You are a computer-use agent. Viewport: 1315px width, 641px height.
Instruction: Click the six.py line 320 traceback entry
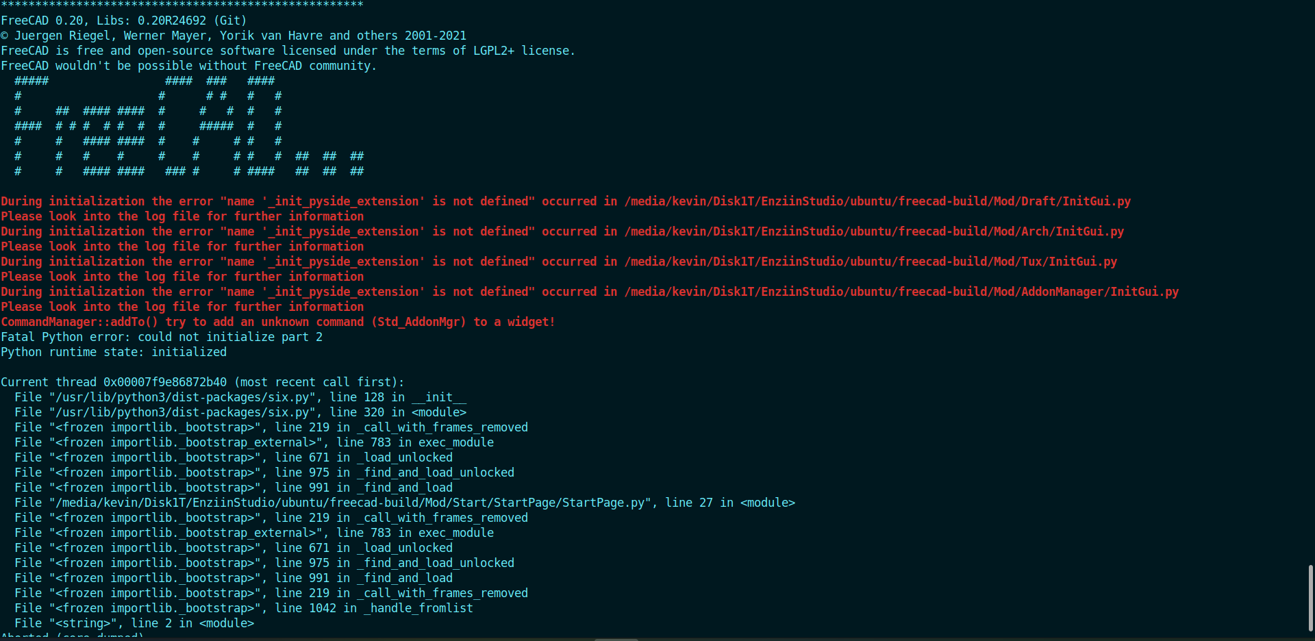coord(240,412)
